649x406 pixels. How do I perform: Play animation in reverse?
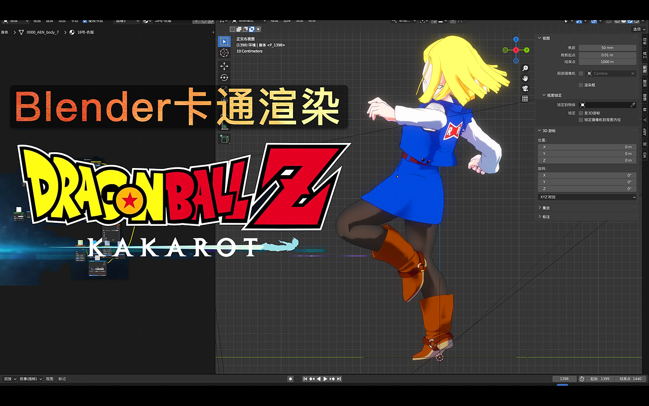pyautogui.click(x=318, y=379)
